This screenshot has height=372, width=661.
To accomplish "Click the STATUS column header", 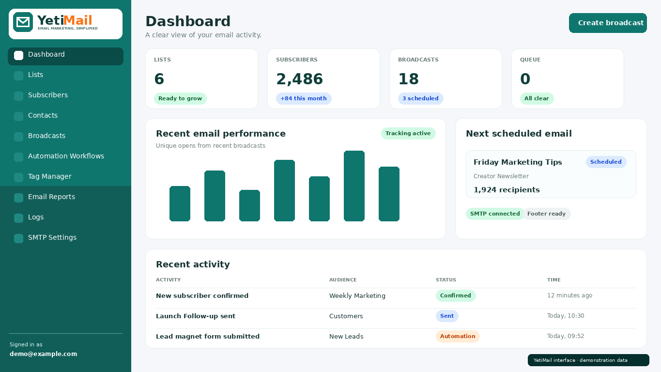I will tap(446, 280).
